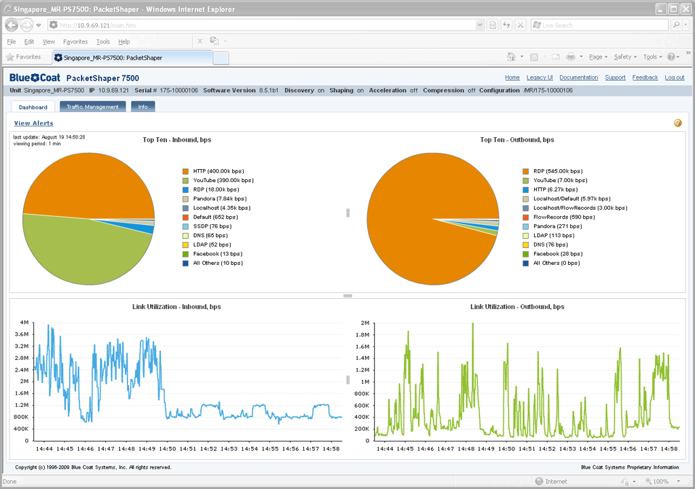Viewport: 695px width, 489px height.
Task: Click the status bar Internet zone indicator
Action: [551, 482]
